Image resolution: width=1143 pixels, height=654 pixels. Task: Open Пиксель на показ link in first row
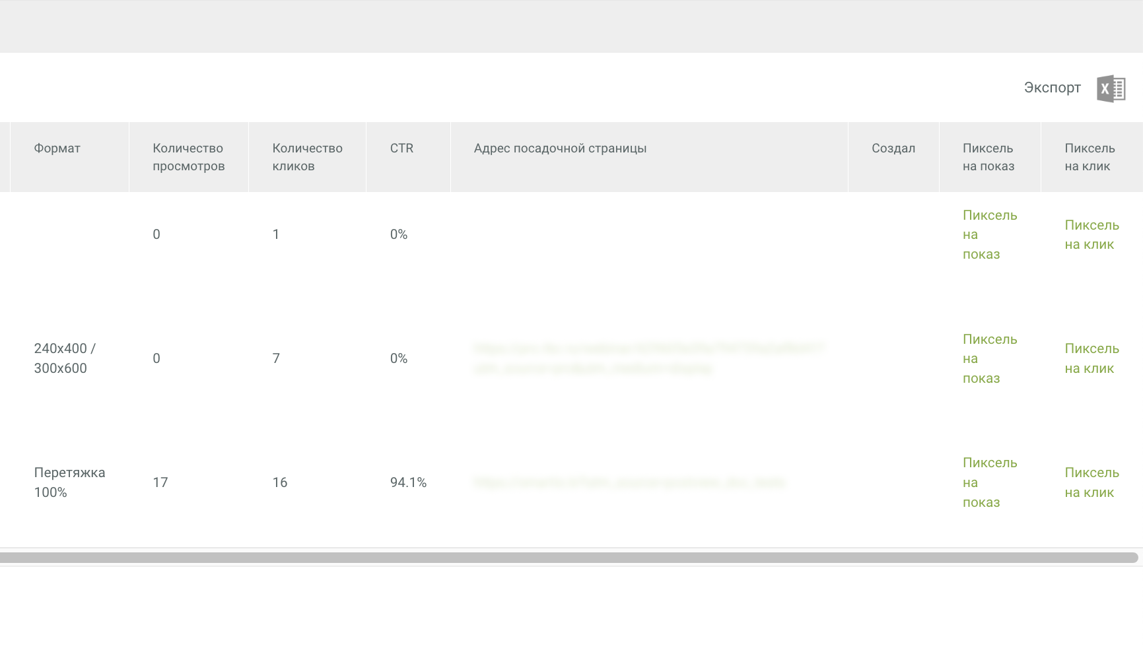(988, 235)
